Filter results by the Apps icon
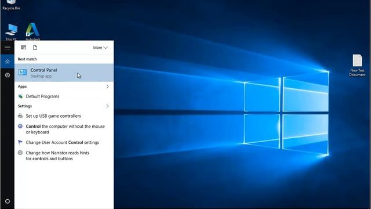Screen dimensions: 371x209 (x=23, y=48)
